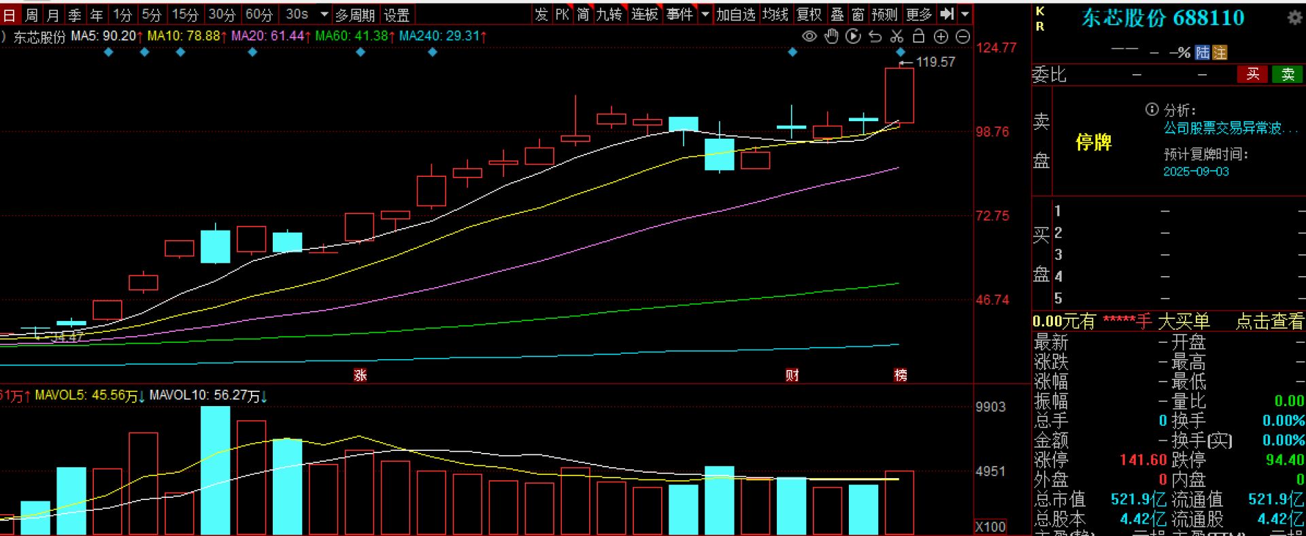Screen dimensions: 1306x536
Task: Toggle the eye visibility icon on chart
Action: 809,37
